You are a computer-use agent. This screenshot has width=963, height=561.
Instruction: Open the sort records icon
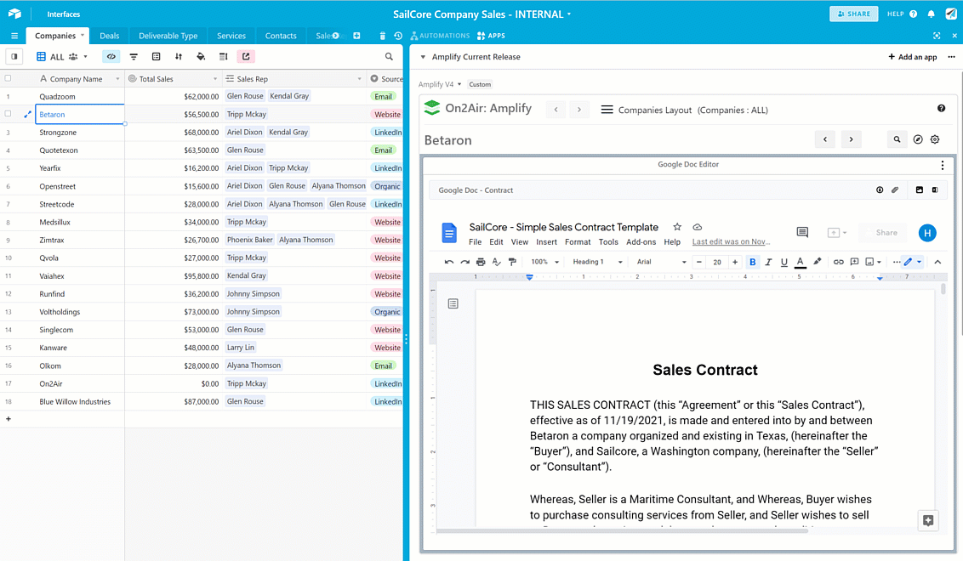(x=178, y=56)
